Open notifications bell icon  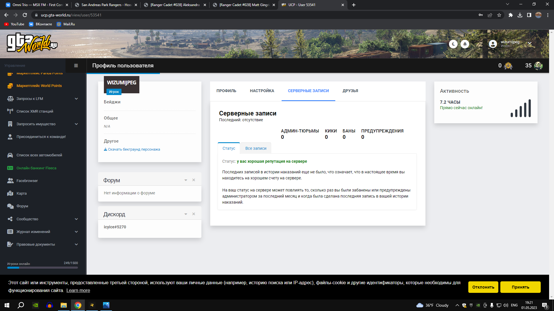pyautogui.click(x=465, y=44)
